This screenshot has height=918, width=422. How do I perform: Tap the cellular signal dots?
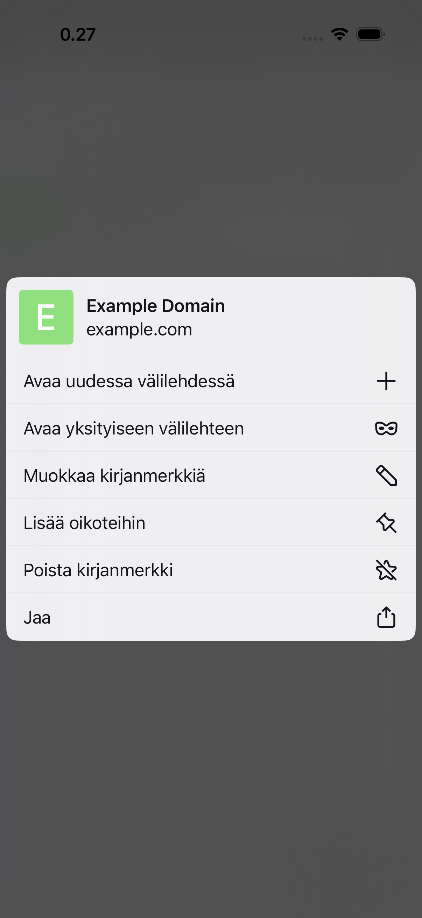313,39
